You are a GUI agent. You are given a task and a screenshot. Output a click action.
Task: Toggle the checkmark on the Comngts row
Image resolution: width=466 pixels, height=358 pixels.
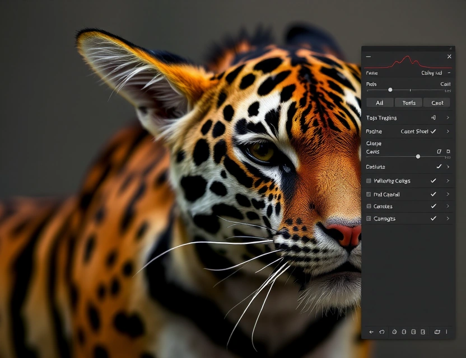pos(434,218)
